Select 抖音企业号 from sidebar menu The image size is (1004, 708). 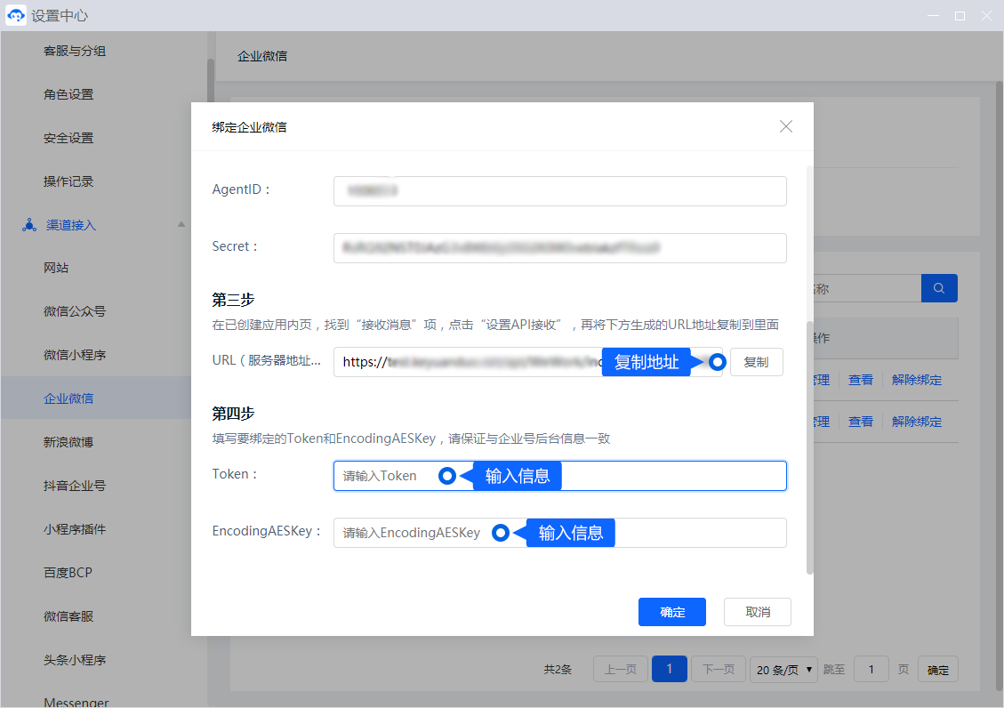[75, 486]
